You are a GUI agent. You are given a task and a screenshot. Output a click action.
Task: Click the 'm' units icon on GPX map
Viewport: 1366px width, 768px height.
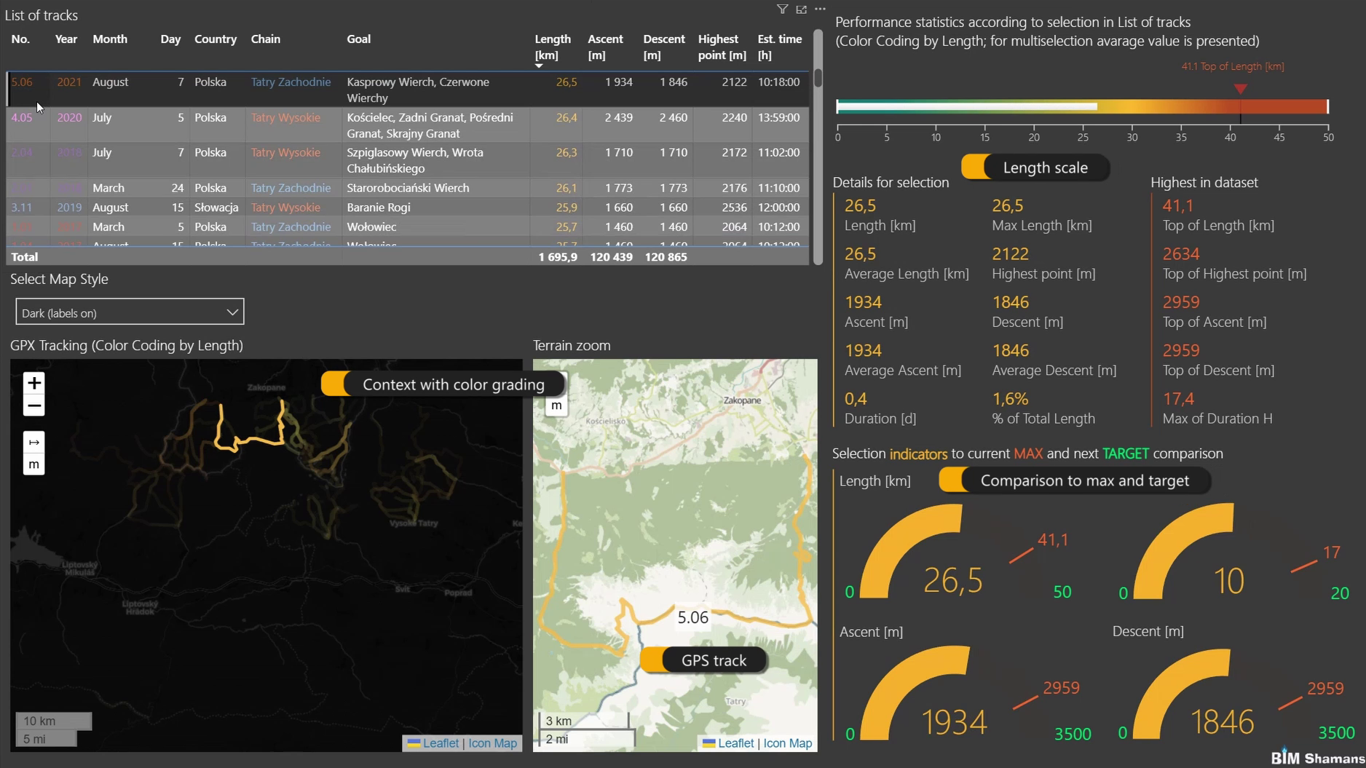click(x=33, y=464)
